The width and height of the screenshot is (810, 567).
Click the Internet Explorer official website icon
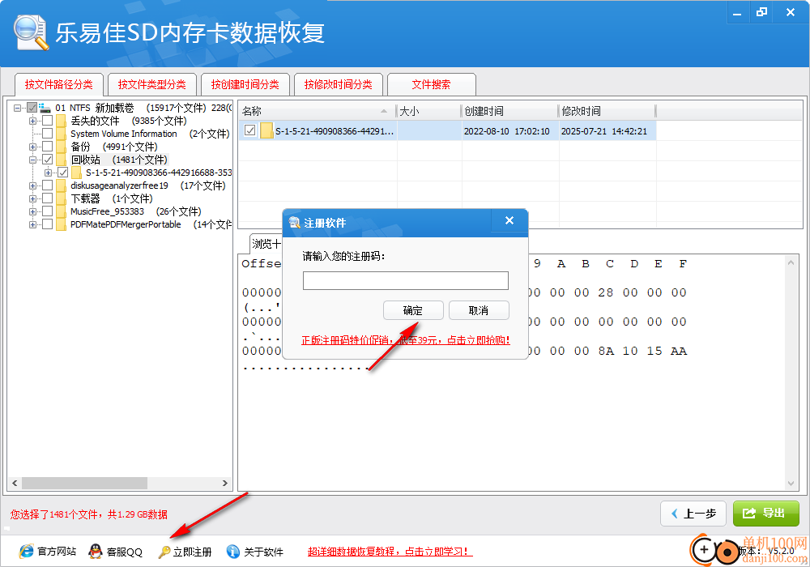point(27,552)
